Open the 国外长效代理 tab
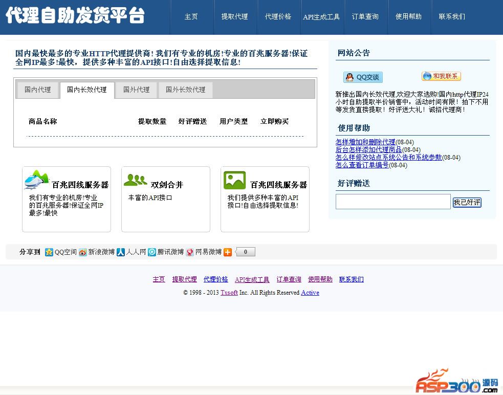Screen dimensions: 503x395 [185, 90]
